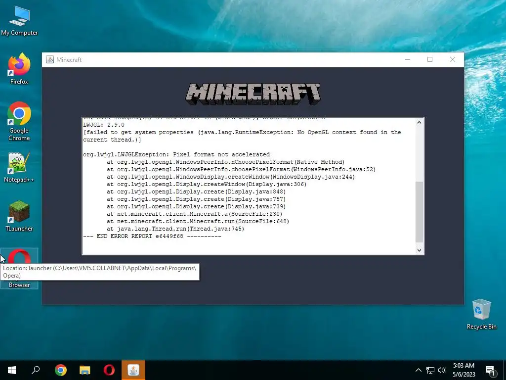This screenshot has width=506, height=380.
Task: Click the 'Minecraft' window title text
Action: click(x=69, y=60)
